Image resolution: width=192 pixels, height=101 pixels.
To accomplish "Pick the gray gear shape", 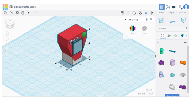I will (x=183, y=74).
